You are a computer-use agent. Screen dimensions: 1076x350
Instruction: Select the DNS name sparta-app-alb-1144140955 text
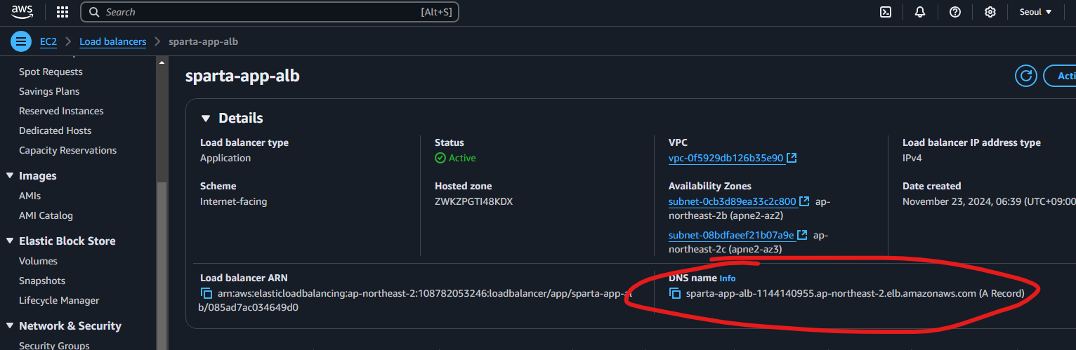(x=855, y=293)
